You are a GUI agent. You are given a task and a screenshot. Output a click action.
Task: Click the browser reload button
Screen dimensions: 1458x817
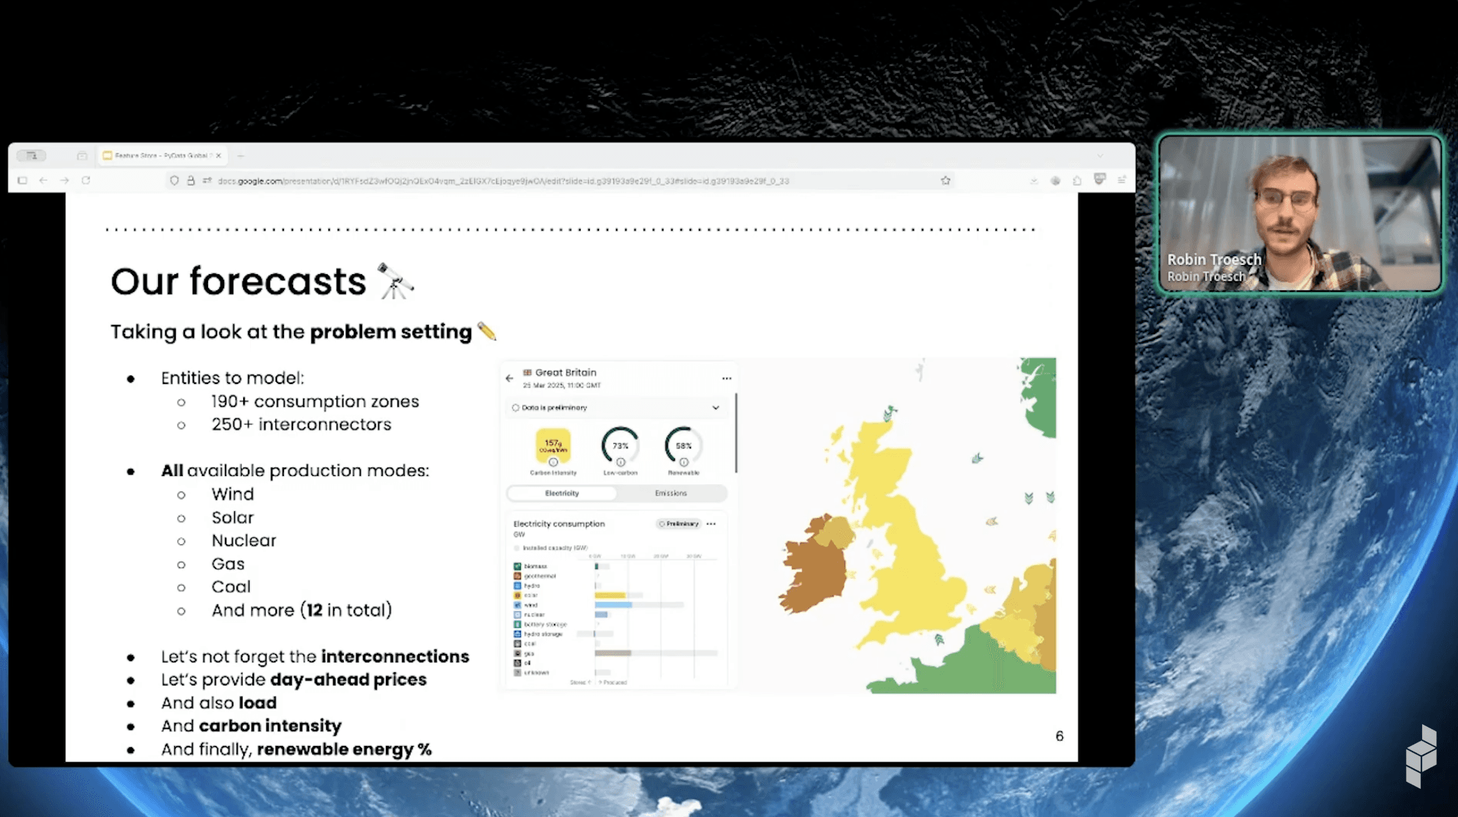(x=86, y=181)
